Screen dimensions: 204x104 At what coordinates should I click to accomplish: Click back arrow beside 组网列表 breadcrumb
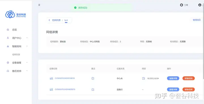click(49, 20)
